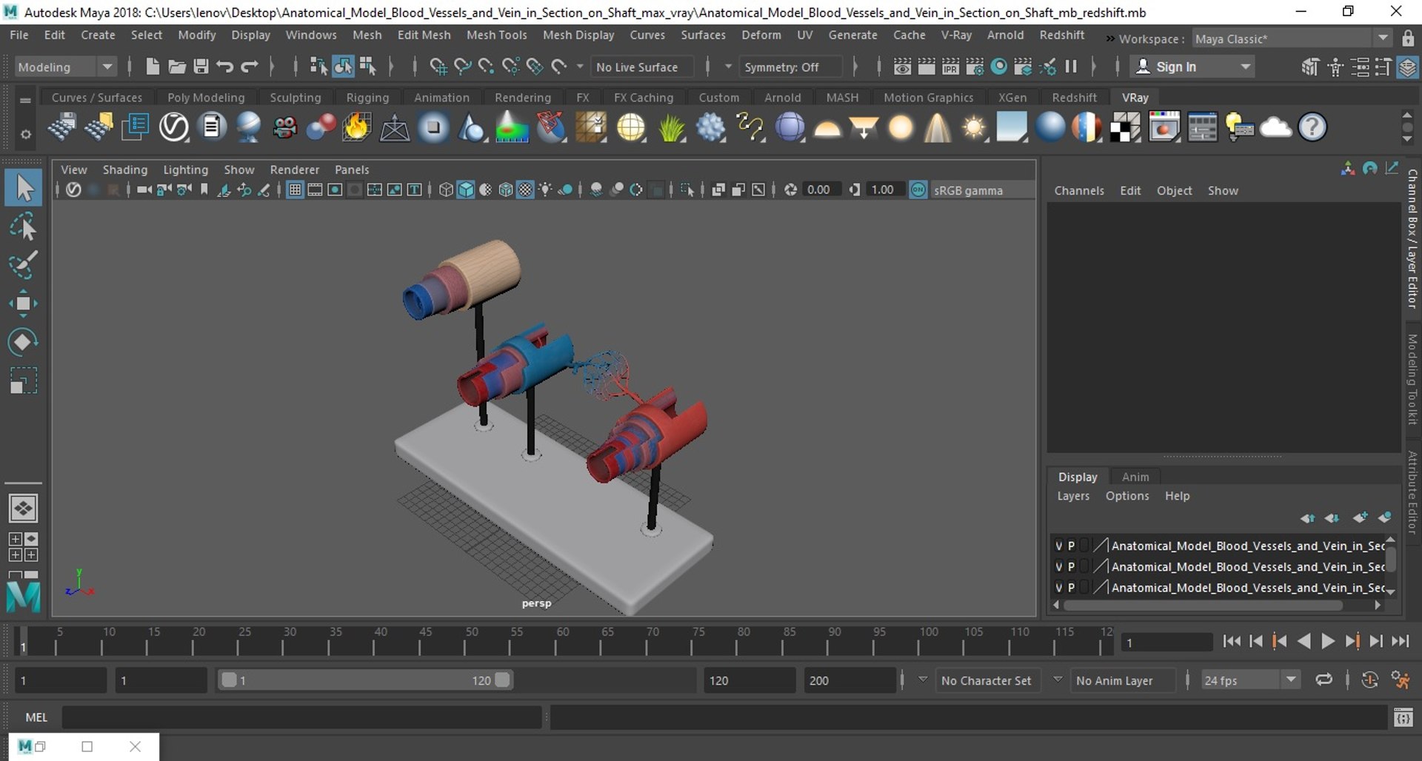This screenshot has width=1422, height=761.
Task: Activate the Rotate tool
Action: click(23, 342)
